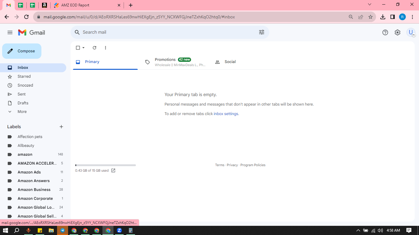The image size is (419, 235).
Task: Open the taskbar clock showing 4:58 AM
Action: pyautogui.click(x=393, y=230)
